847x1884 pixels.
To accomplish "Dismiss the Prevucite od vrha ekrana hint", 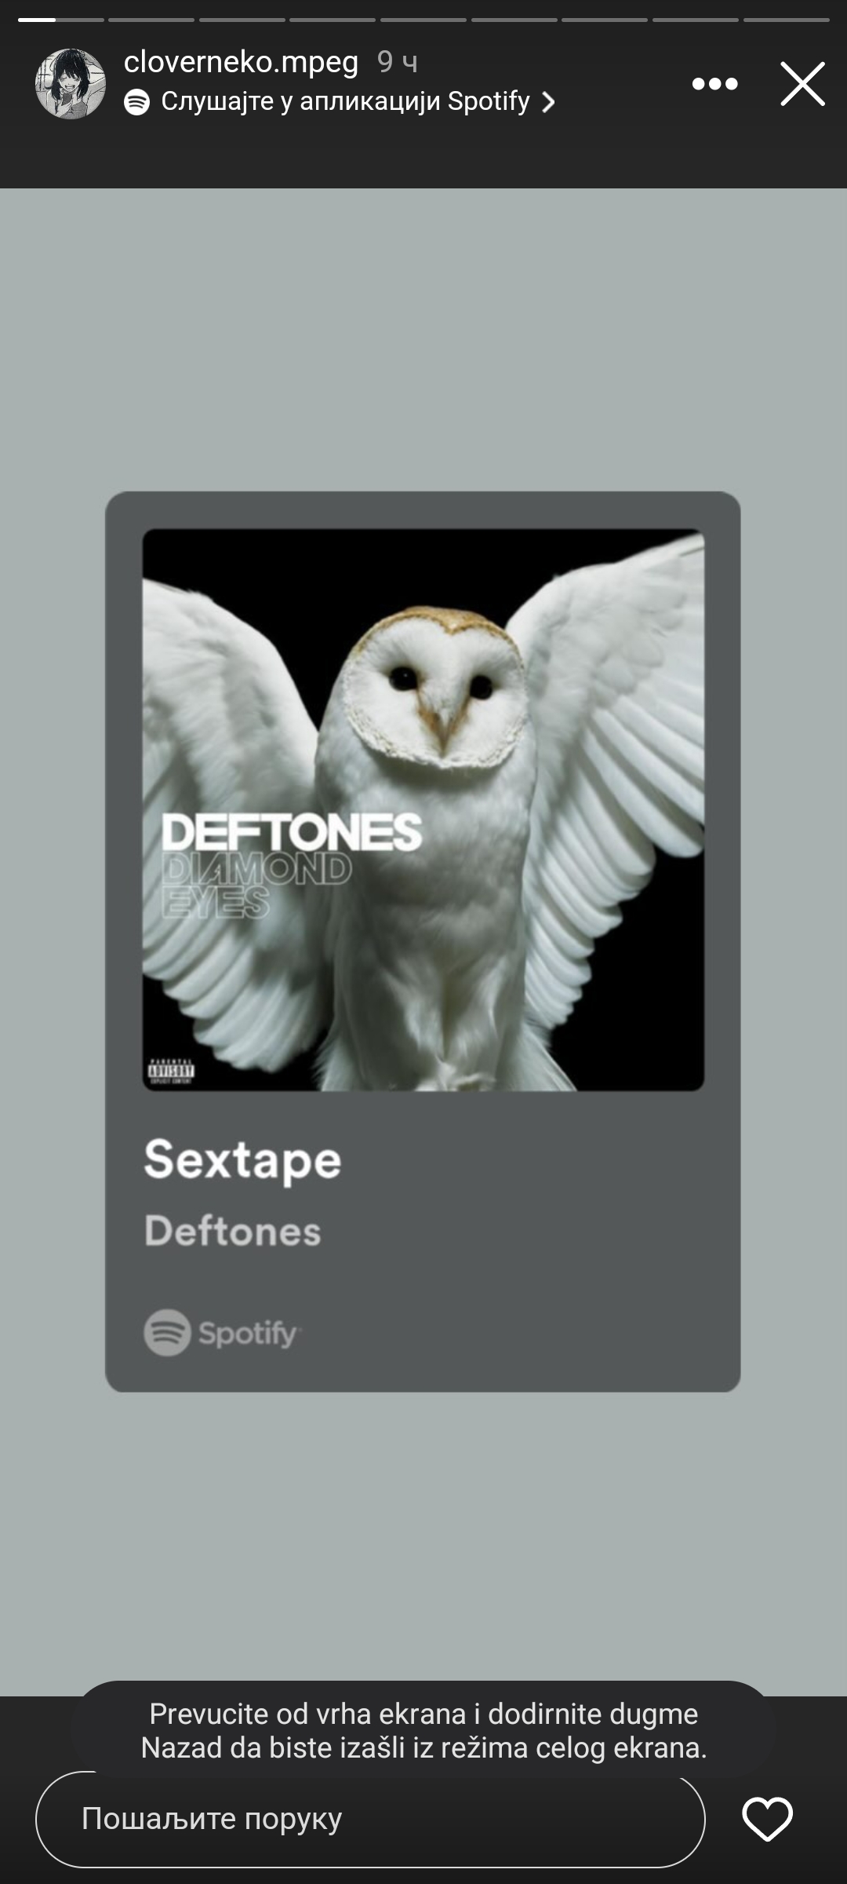I will click(x=423, y=1730).
